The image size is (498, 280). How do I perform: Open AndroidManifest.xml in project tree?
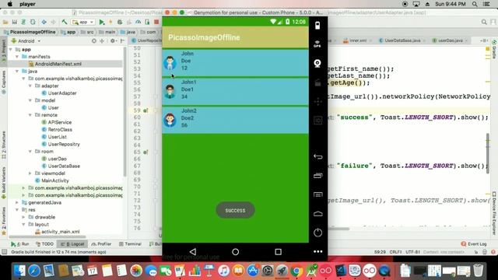click(x=58, y=64)
